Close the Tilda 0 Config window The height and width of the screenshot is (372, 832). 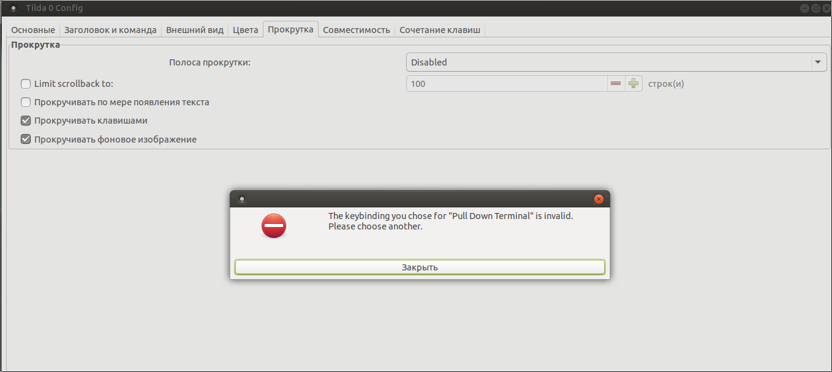coord(826,9)
